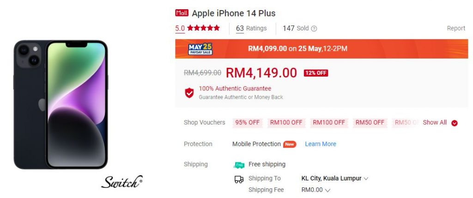This screenshot has width=473, height=198.
Task: Click the red Mall badge icon
Action: click(x=182, y=13)
